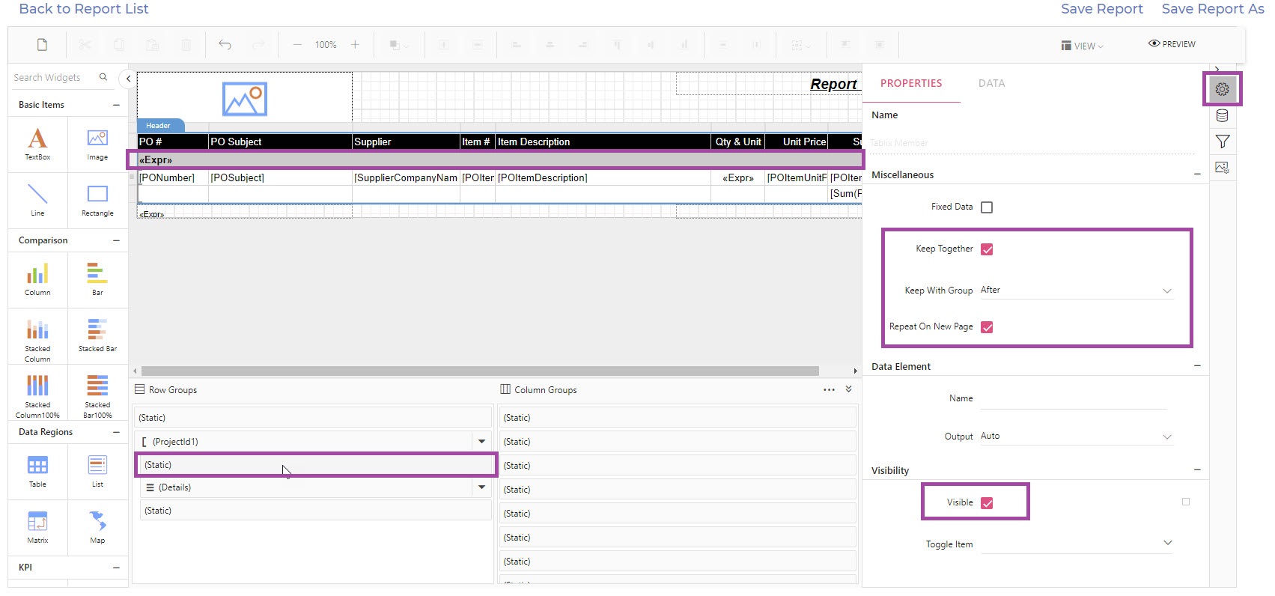Select the Image widget
1275x596 pixels.
click(x=97, y=144)
